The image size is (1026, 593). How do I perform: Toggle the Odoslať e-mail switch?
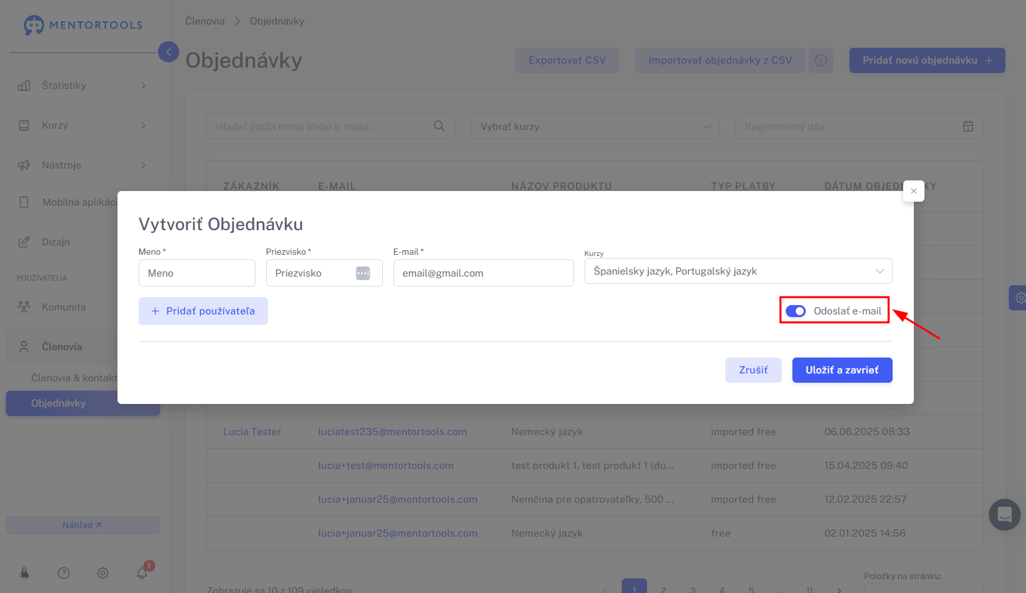pyautogui.click(x=796, y=311)
